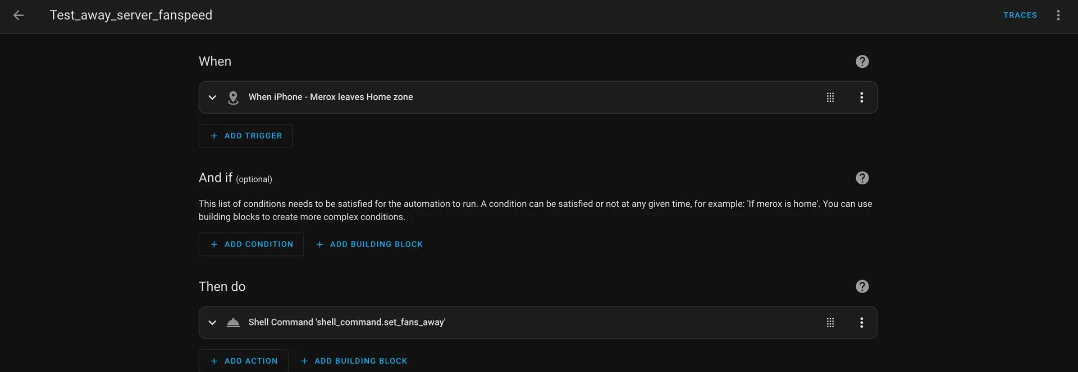The width and height of the screenshot is (1078, 372).
Task: Click the Add Action button
Action: click(x=244, y=361)
